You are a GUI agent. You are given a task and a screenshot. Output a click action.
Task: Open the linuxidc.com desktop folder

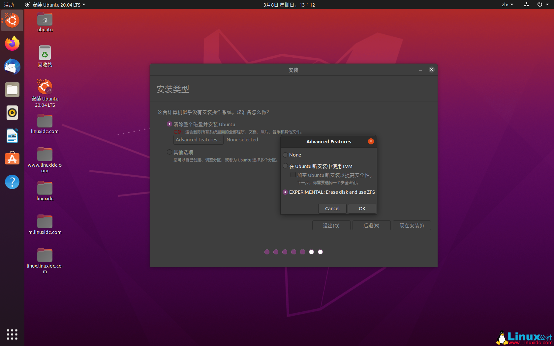point(45,120)
